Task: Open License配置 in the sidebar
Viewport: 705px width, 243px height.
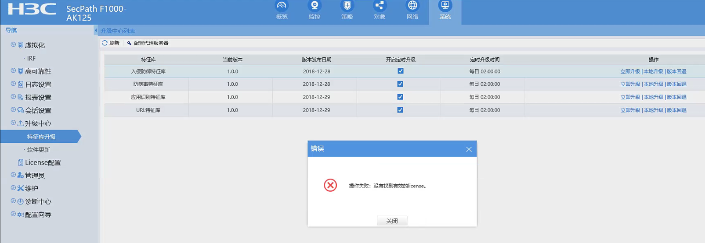Action: [43, 162]
